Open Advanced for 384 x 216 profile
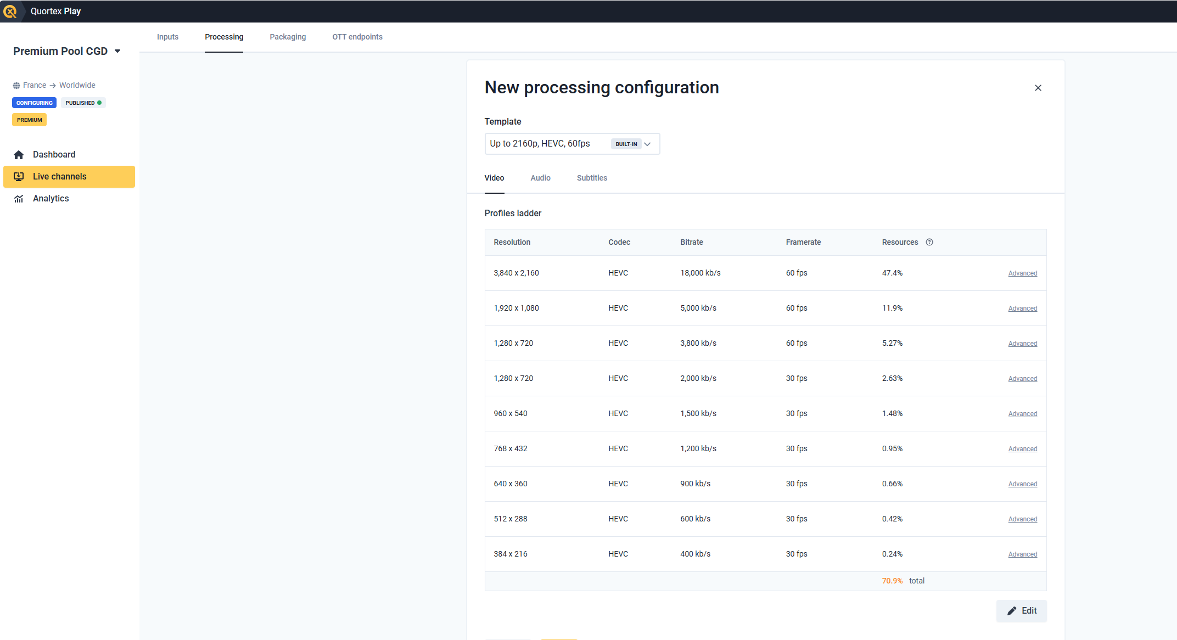Viewport: 1177px width, 640px height. (x=1022, y=554)
